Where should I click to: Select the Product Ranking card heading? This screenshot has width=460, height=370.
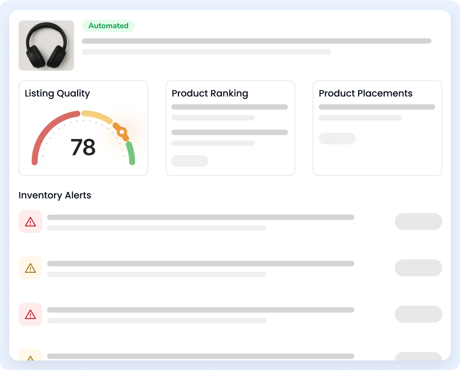[x=210, y=94]
